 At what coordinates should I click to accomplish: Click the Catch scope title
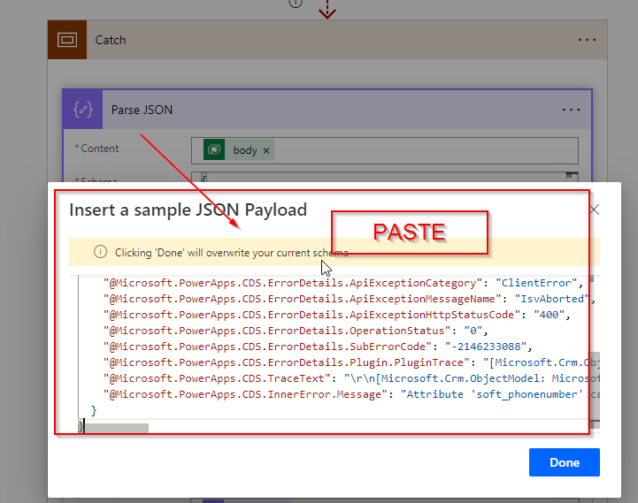point(111,40)
